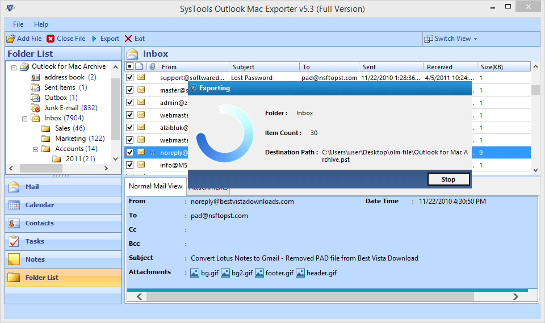This screenshot has width=545, height=323.
Task: Open the Calendar navigation pane
Action: [40, 205]
